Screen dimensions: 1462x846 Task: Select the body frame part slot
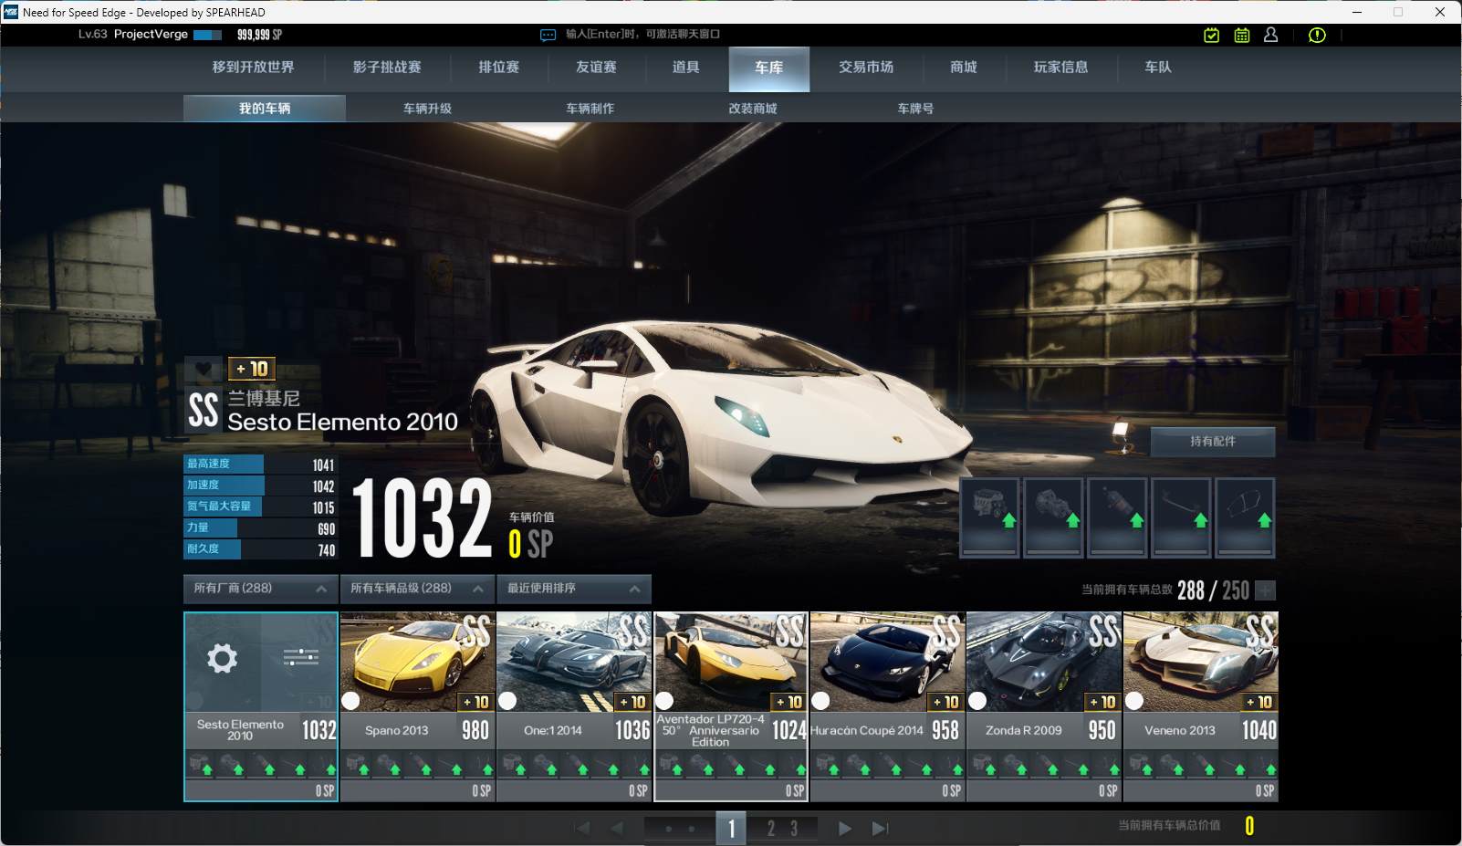point(1245,517)
